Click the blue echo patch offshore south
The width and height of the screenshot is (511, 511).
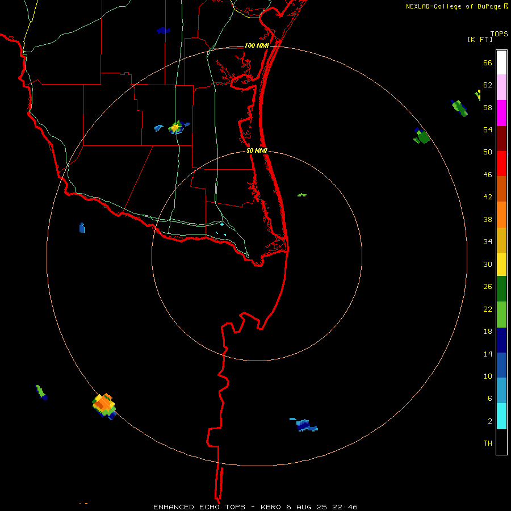304,425
